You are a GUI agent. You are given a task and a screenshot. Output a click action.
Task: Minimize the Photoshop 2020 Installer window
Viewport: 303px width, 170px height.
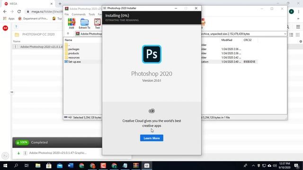[176, 8]
